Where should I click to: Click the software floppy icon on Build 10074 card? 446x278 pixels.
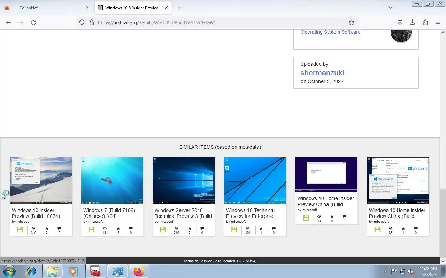click(x=20, y=230)
